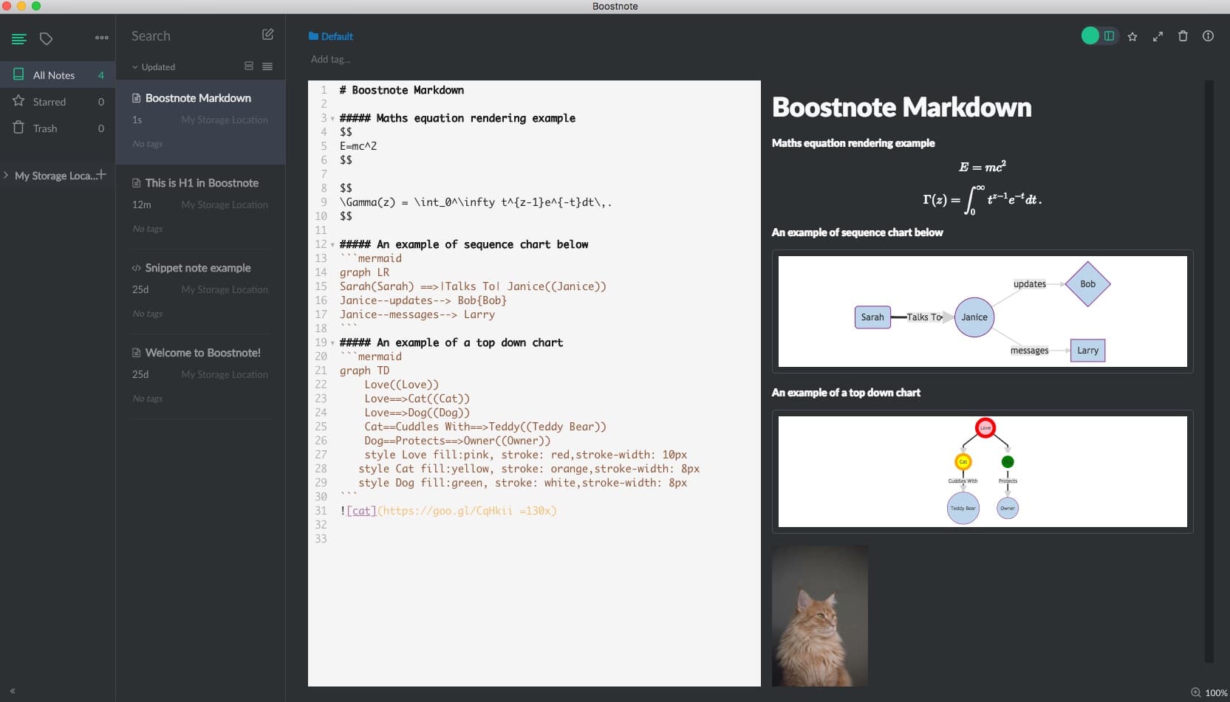Screen dimensions: 1230x702
Task: Click the '# Boostnote Markdown' line in editor
Action: pyautogui.click(x=402, y=90)
